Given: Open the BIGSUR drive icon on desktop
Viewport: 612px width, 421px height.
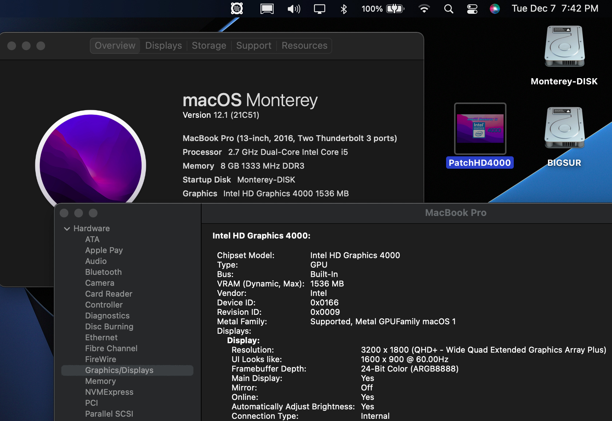Looking at the screenshot, I should 564,128.
